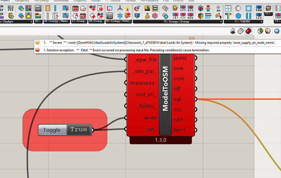Image resolution: width=281 pixels, height=178 pixels.
Task: Select the AD icon in Energy panel
Action: (218, 8)
